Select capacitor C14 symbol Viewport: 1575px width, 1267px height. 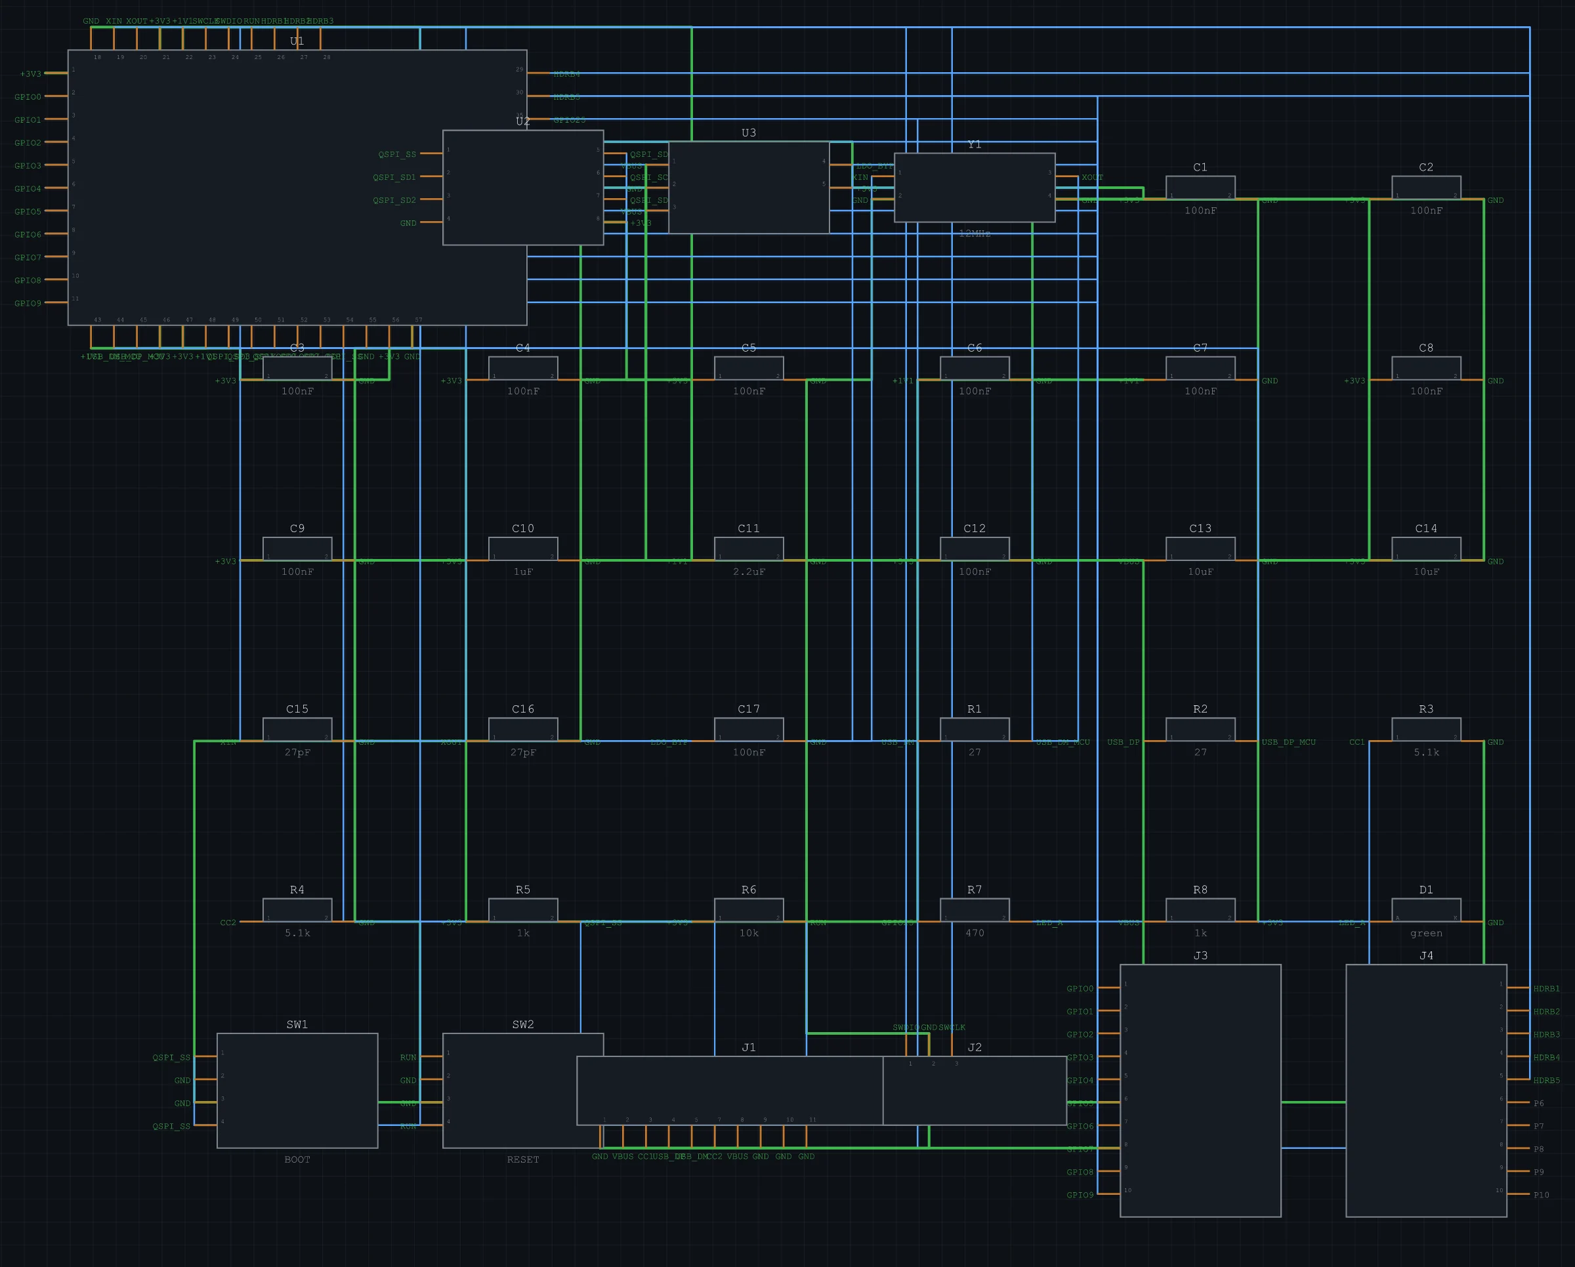click(x=1426, y=549)
